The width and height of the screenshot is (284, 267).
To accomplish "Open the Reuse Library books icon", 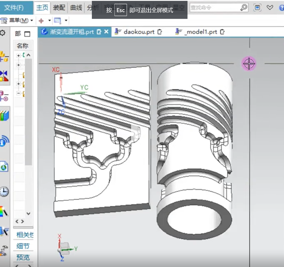I will click(x=4, y=115).
